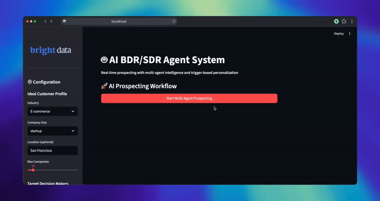Click the Deploy button
This screenshot has width=380, height=201.
click(x=339, y=34)
